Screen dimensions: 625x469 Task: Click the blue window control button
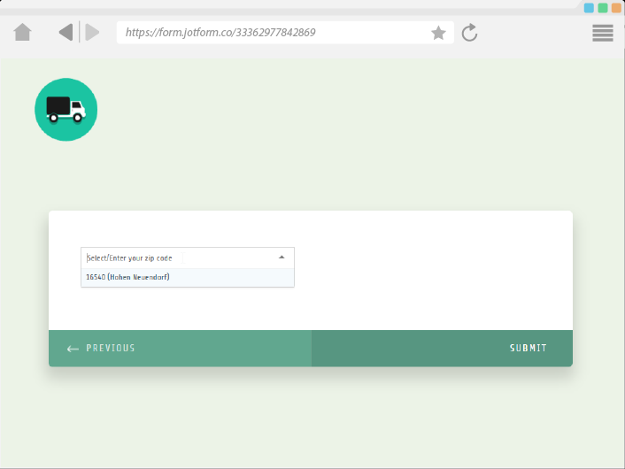point(589,7)
